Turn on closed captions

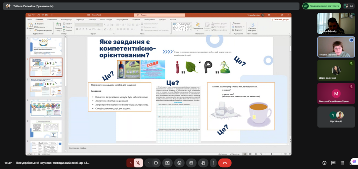[x=191, y=163]
